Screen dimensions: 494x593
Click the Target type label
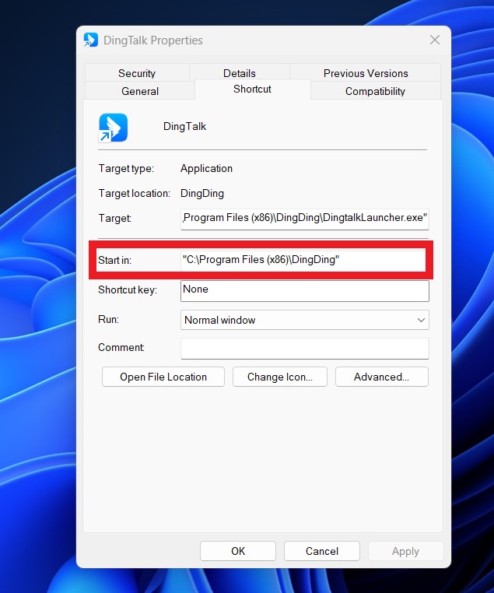tap(126, 168)
